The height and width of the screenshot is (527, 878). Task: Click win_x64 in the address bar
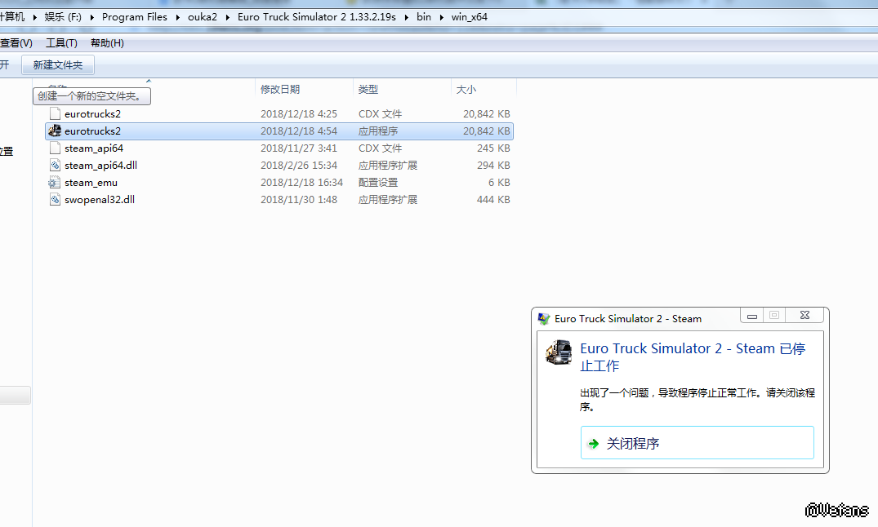click(470, 17)
